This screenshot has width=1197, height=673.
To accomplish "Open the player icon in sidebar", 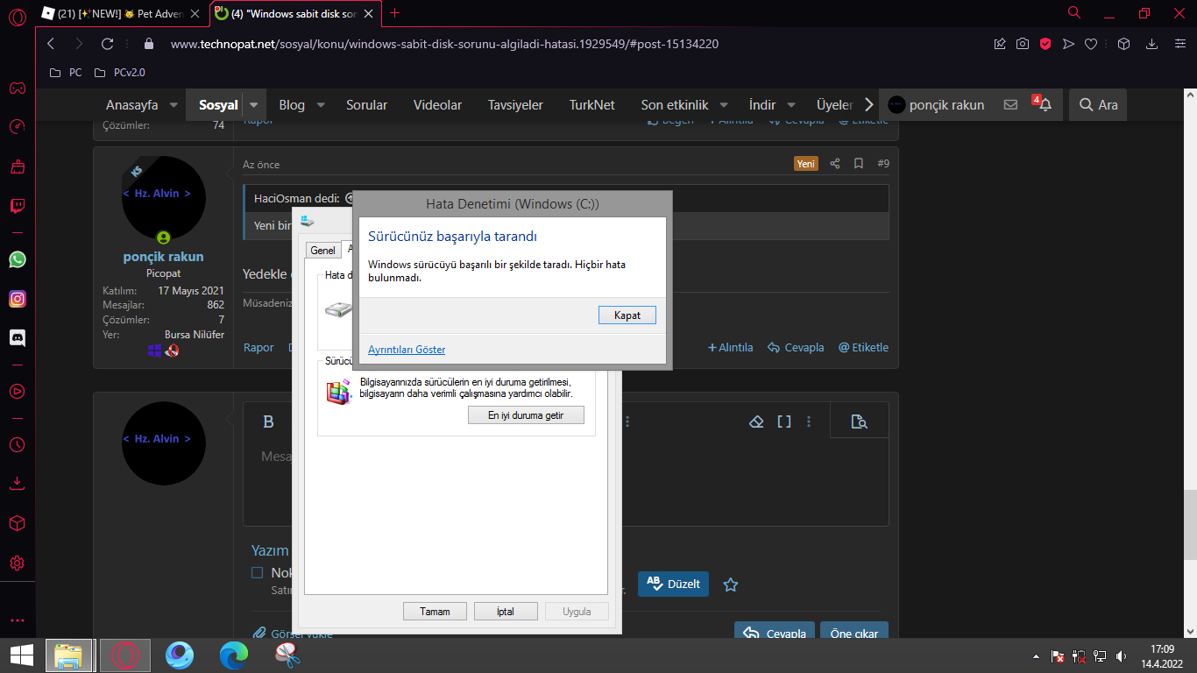I will coord(18,392).
